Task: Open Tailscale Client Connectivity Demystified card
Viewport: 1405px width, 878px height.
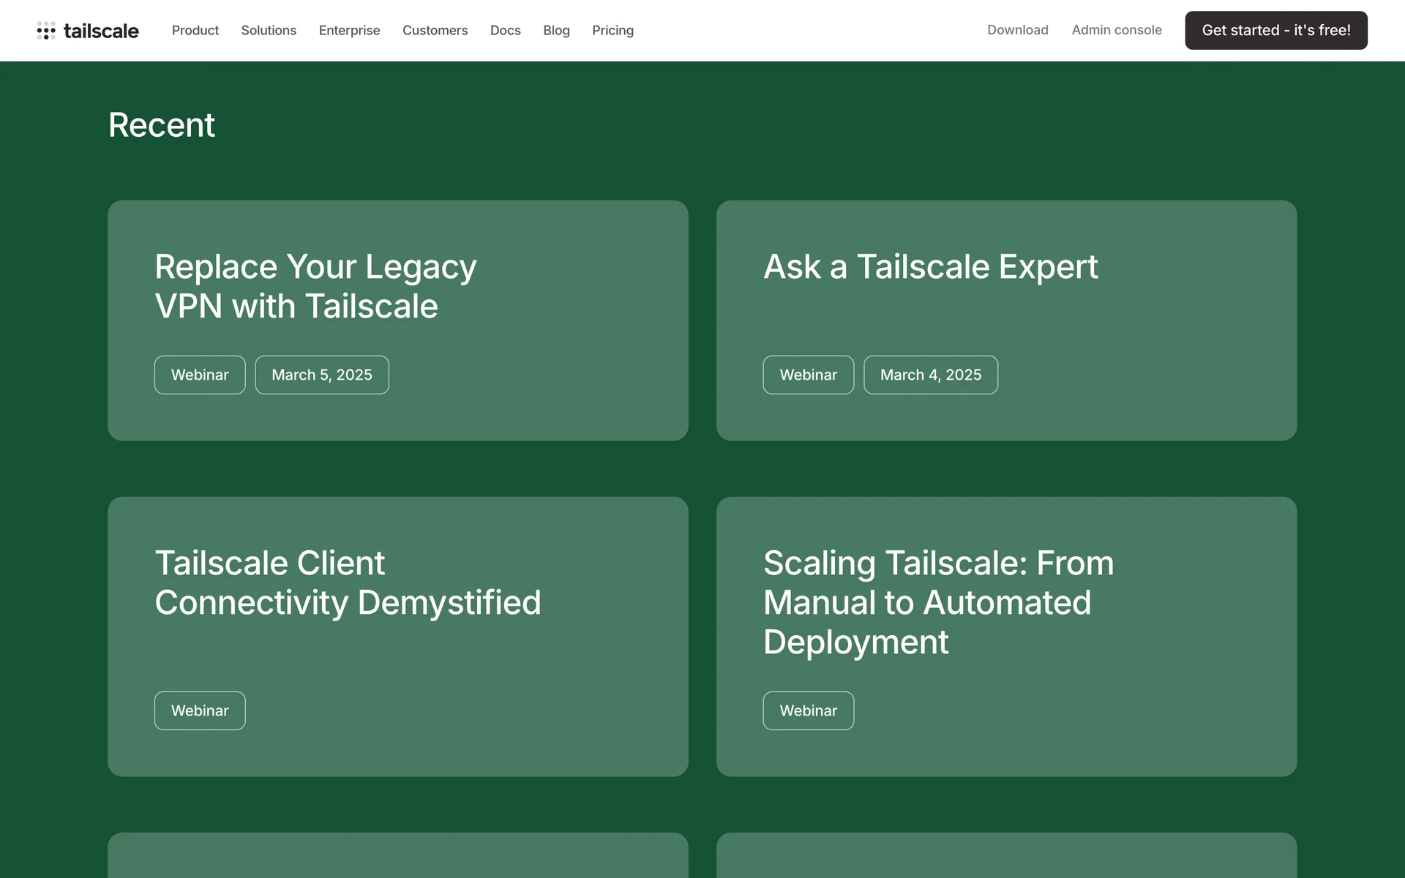Action: [x=348, y=583]
